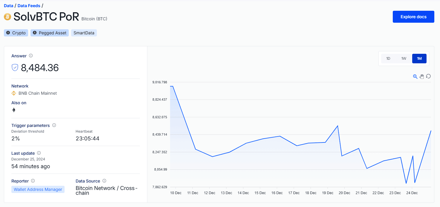This screenshot has width=440, height=207.
Task: Click the Explore docs button
Action: [x=413, y=17]
